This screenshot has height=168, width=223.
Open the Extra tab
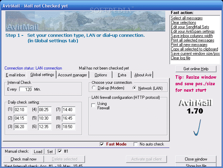coord(122,75)
